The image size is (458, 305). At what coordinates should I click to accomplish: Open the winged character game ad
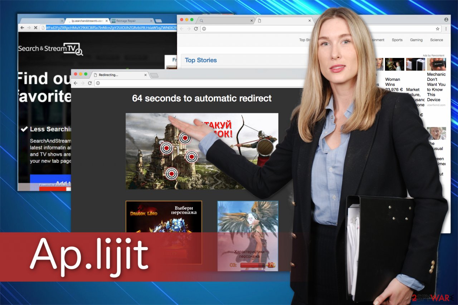click(x=248, y=236)
